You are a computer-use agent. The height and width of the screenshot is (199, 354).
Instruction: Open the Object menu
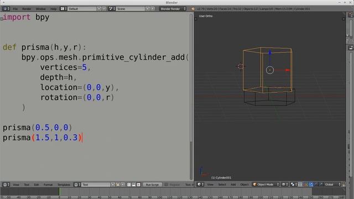pos(244,184)
